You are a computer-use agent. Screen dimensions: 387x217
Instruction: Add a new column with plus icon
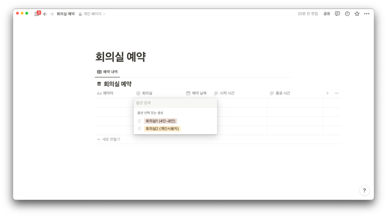pyautogui.click(x=327, y=93)
